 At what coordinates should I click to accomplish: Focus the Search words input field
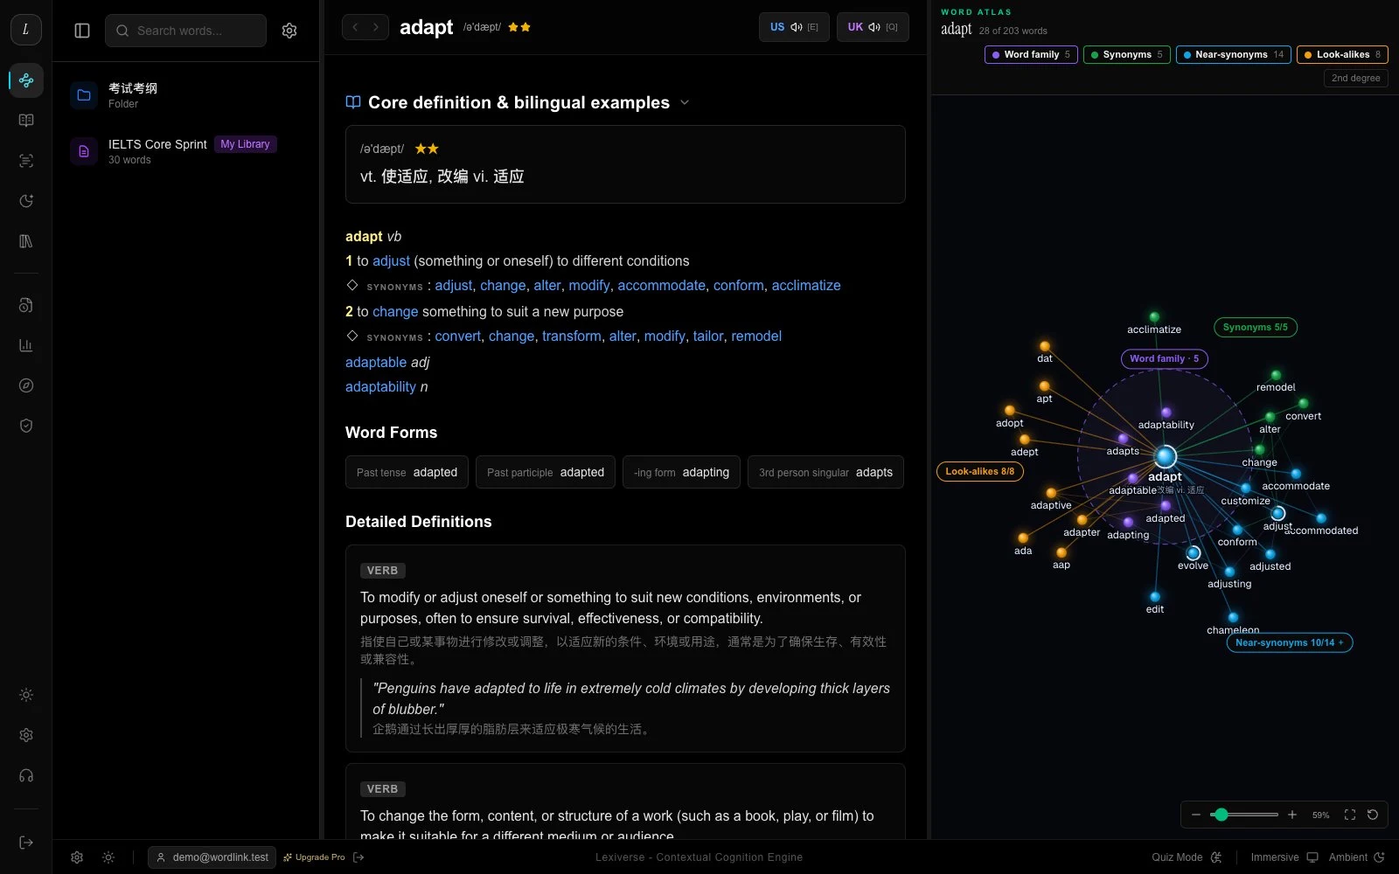[185, 31]
